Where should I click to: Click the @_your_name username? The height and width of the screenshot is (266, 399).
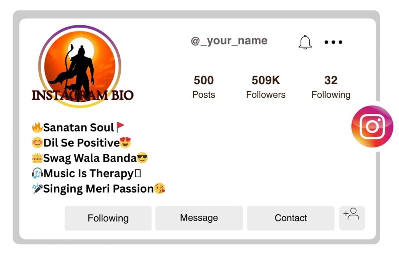pos(229,41)
